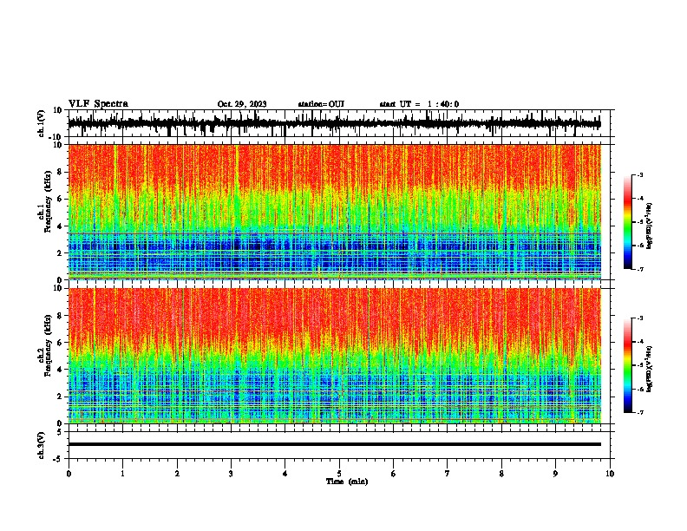The height and width of the screenshot is (531, 687).
Task: Click the "4" kHz tick on ch.2 frequency axis
Action: click(x=60, y=370)
